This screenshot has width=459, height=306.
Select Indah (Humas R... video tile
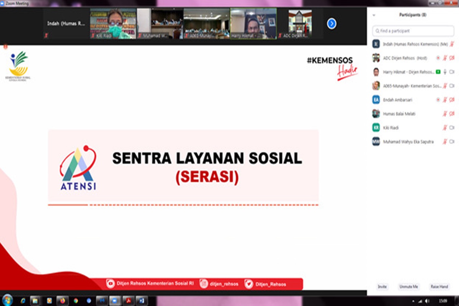(x=67, y=24)
